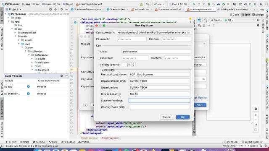Open Search Everywhere magnifier icon

point(261,4)
